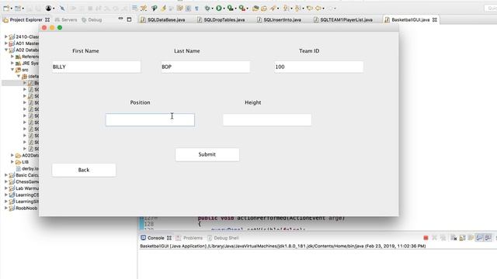Click the Open Type icon in the toolbar

255,9
